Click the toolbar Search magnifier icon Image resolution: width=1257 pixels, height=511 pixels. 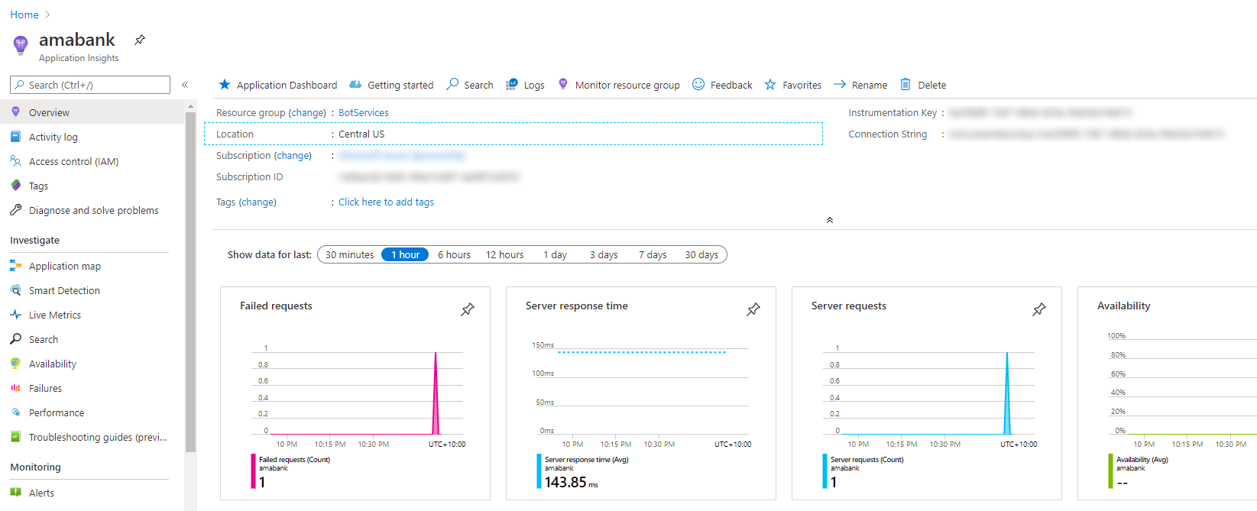(452, 84)
